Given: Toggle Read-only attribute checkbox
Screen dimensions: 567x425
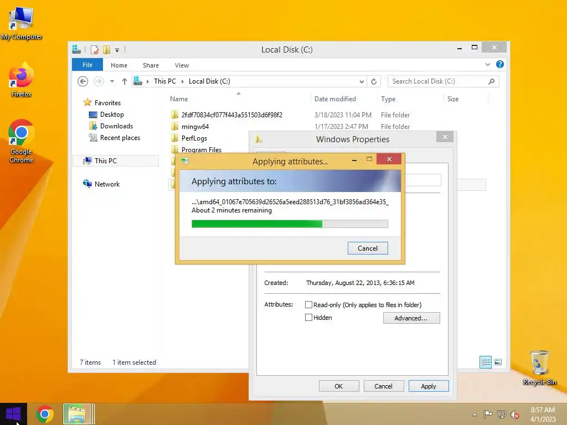Looking at the screenshot, I should [308, 305].
